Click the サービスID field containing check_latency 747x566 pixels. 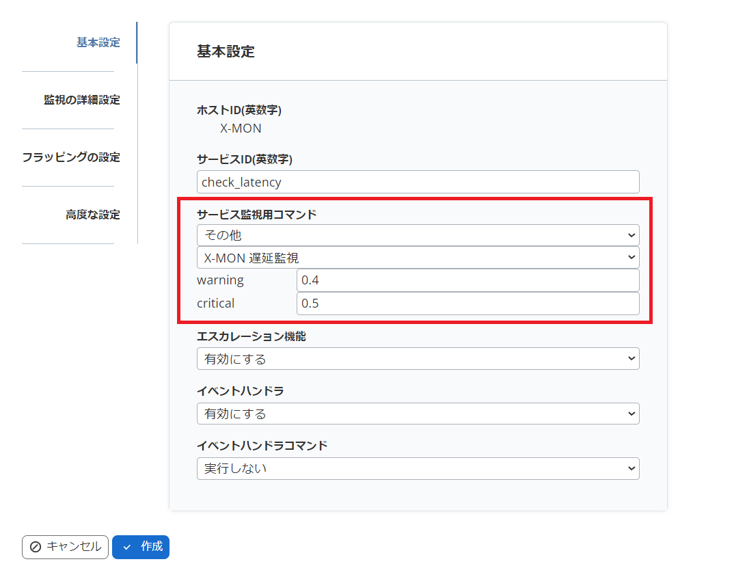tap(418, 182)
